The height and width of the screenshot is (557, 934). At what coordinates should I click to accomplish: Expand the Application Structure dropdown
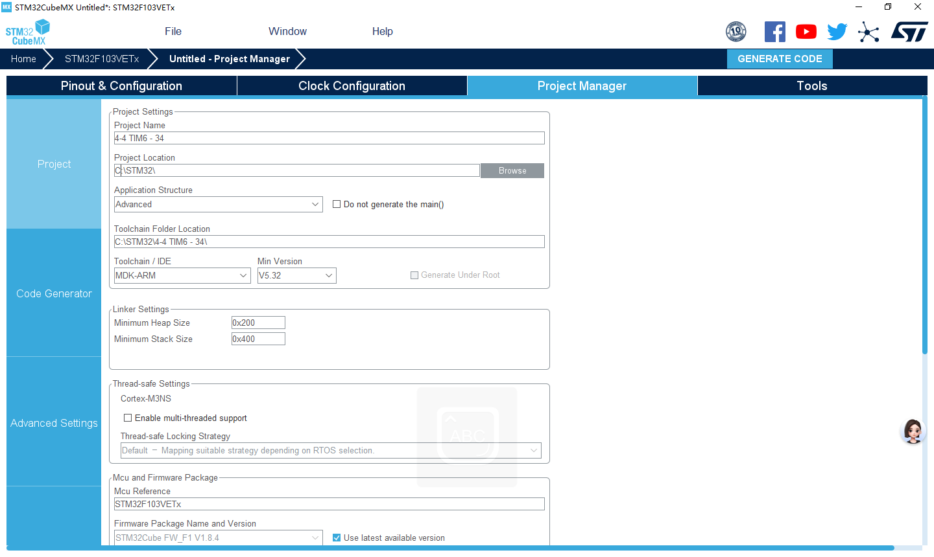[x=315, y=204]
